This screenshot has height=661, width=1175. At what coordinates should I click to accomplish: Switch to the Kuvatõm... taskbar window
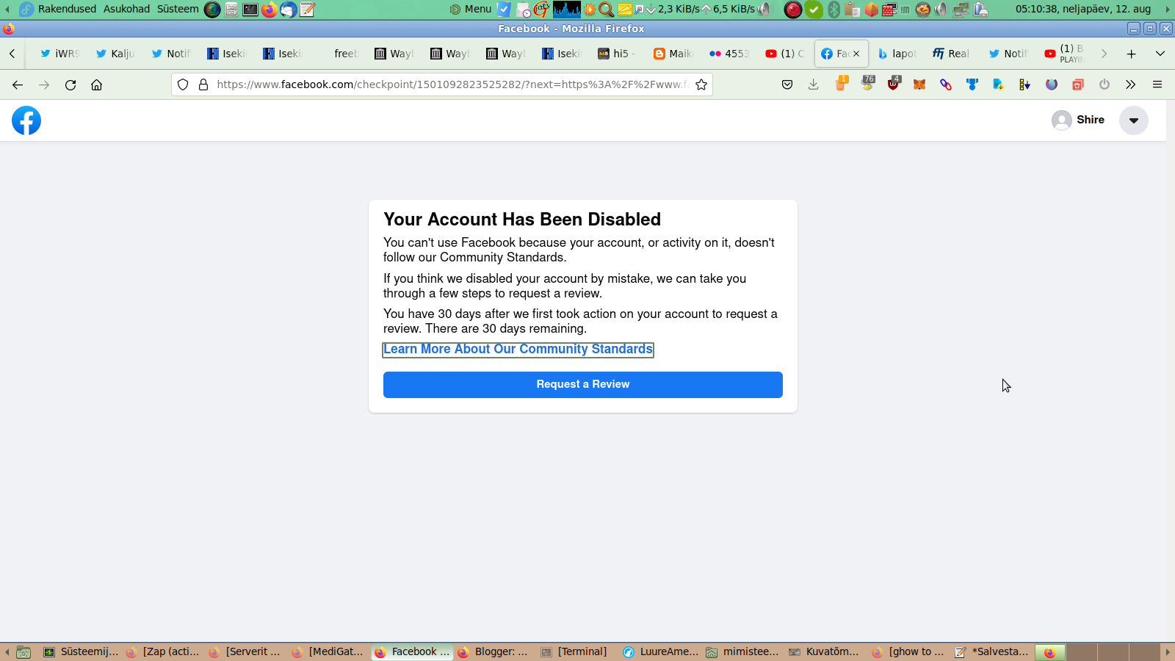click(x=824, y=652)
